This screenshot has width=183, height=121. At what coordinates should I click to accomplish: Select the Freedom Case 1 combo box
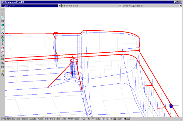pyautogui.click(x=91, y=6)
